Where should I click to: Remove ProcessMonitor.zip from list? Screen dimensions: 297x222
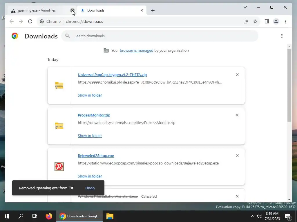click(x=237, y=115)
